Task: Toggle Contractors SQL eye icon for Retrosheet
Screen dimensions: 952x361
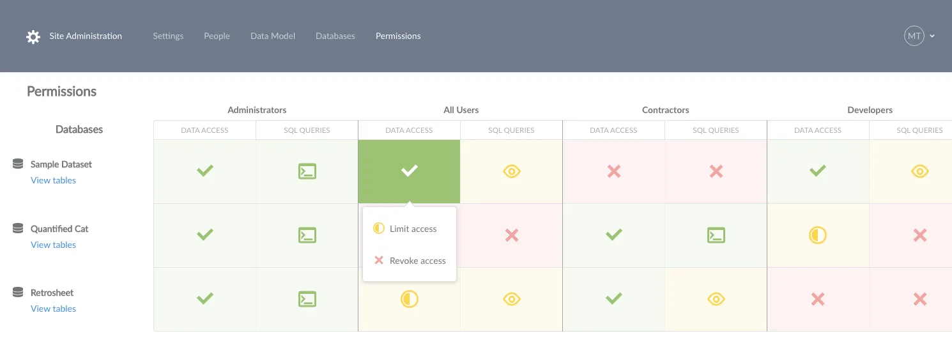Action: pyautogui.click(x=716, y=299)
